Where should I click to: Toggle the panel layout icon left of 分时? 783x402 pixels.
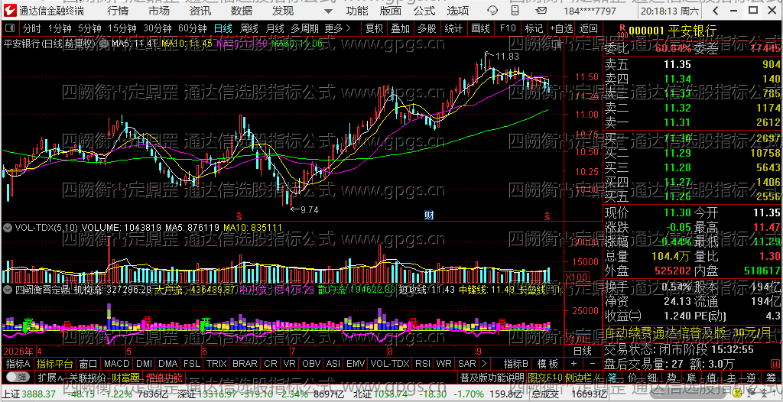[9, 28]
